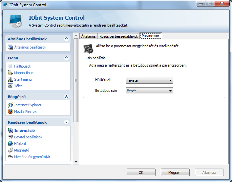Click the Meghajtó drive icon
Image resolution: width=232 pixels, height=182 pixels.
click(x=11, y=150)
